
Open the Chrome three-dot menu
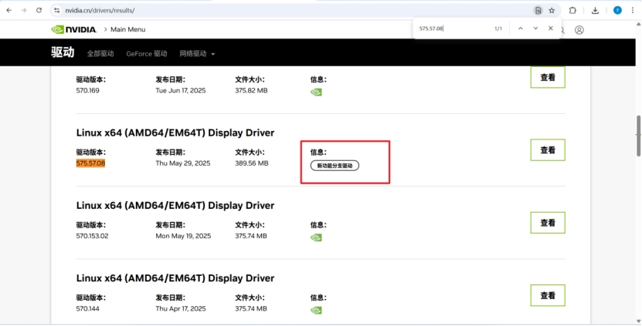[633, 11]
